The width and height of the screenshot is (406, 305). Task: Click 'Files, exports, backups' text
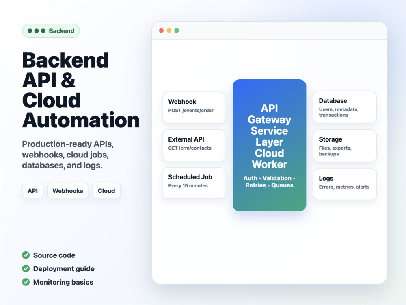click(335, 151)
